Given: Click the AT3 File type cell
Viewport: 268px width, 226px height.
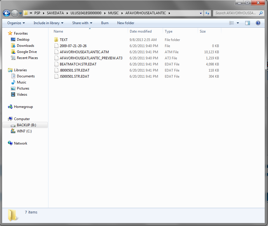Looking at the screenshot, I should [171, 58].
